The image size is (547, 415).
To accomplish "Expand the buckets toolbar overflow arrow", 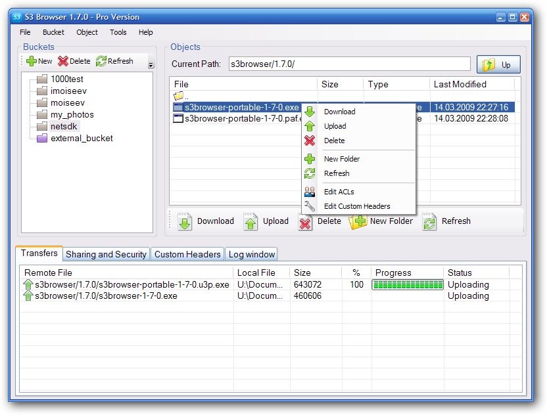I will point(151,65).
